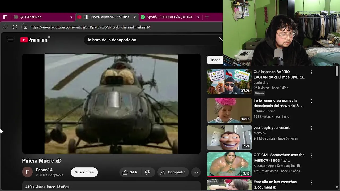Open 'Este año no hay cosechas' video title

click(x=275, y=185)
